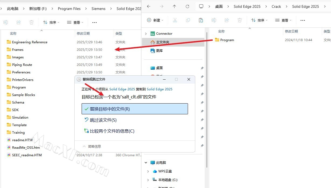The image size is (331, 188).
Task: Click the PC monitor icon in address bar
Action: pyautogui.click(x=201, y=6)
